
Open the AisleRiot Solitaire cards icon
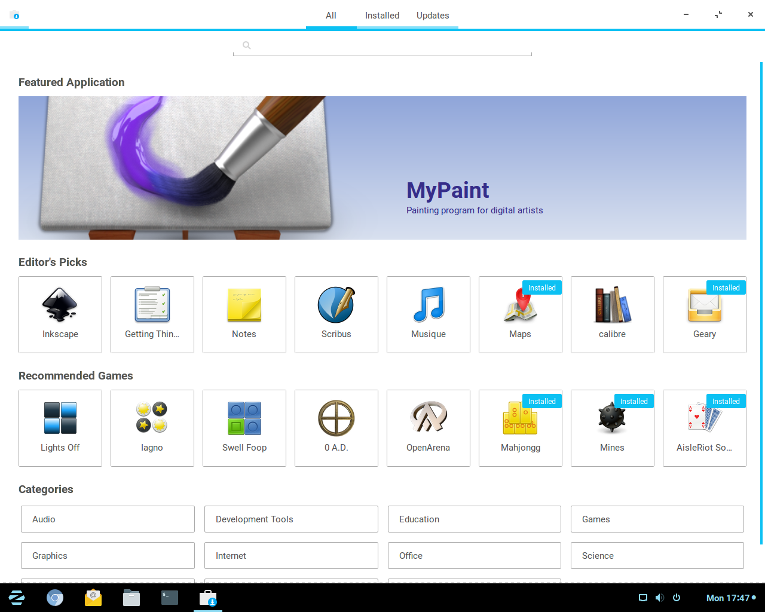(705, 418)
